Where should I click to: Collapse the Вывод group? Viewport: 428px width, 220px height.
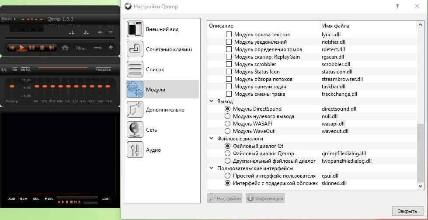click(212, 101)
